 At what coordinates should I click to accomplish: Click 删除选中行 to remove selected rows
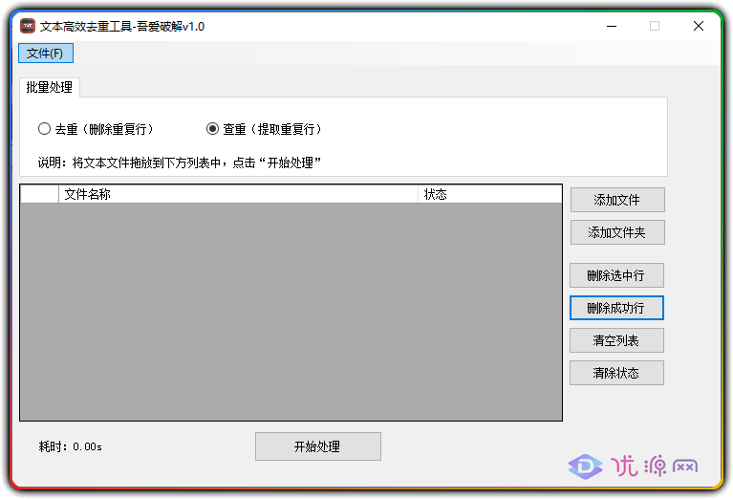(616, 275)
